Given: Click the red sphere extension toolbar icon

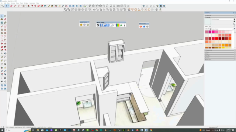Looking at the screenshot, I should click(140, 26).
